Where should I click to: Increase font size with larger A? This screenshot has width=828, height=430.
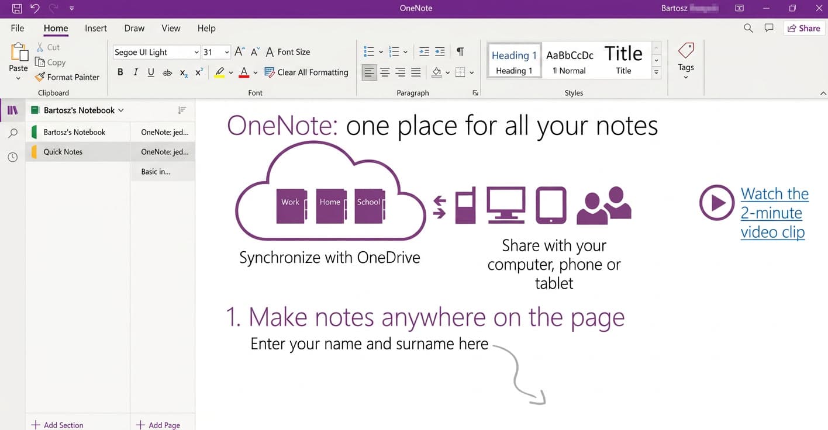[x=239, y=52]
